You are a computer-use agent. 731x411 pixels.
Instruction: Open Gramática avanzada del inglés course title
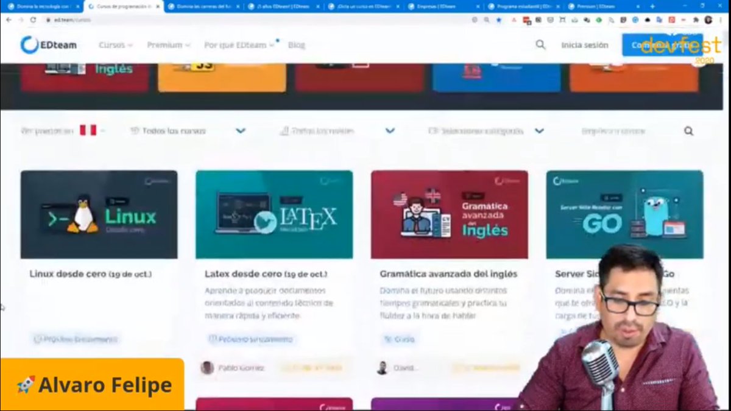coord(448,274)
